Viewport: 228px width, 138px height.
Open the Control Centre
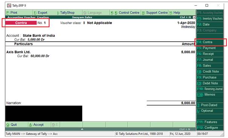(125, 13)
